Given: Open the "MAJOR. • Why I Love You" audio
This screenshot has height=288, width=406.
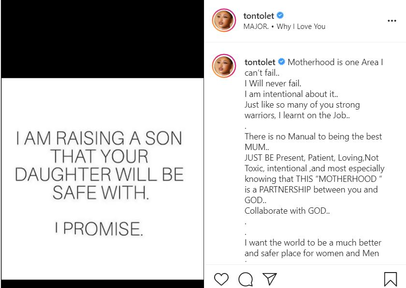Looking at the screenshot, I should pyautogui.click(x=285, y=27).
